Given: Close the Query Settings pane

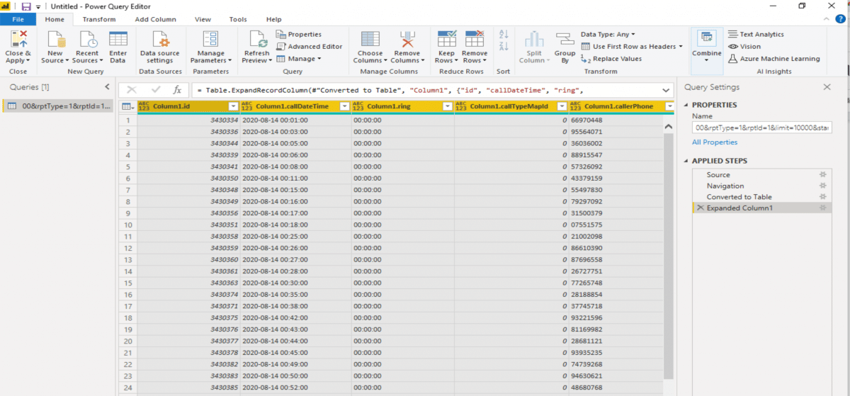Looking at the screenshot, I should (x=827, y=87).
